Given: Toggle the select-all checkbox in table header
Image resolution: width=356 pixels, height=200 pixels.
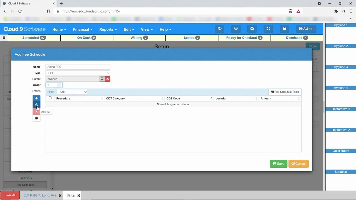Looking at the screenshot, I should pos(50,98).
